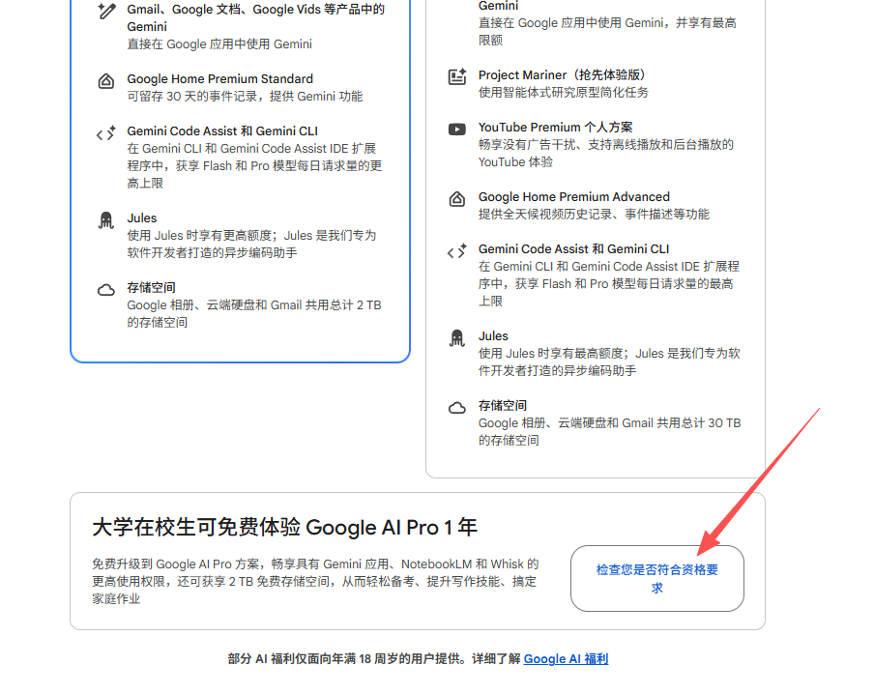874x694 pixels.
Task: Click the 大学在校生可免费体验 Google AI Pro heading
Action: pyautogui.click(x=284, y=528)
